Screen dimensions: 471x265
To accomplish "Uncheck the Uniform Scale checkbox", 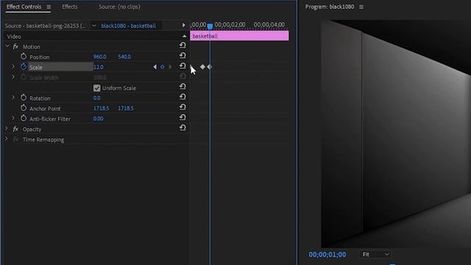I will click(96, 88).
